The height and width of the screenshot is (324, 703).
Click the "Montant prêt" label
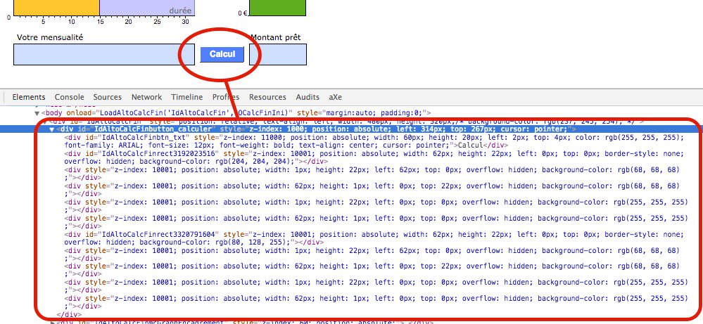pyautogui.click(x=275, y=37)
